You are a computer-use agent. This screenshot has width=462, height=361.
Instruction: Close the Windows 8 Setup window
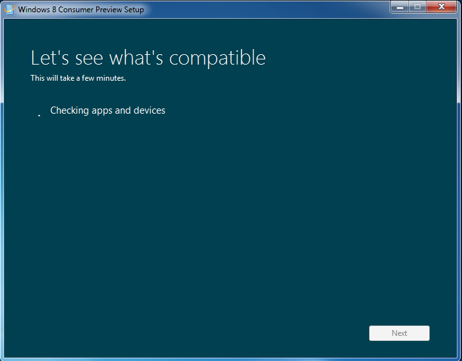tap(442, 7)
